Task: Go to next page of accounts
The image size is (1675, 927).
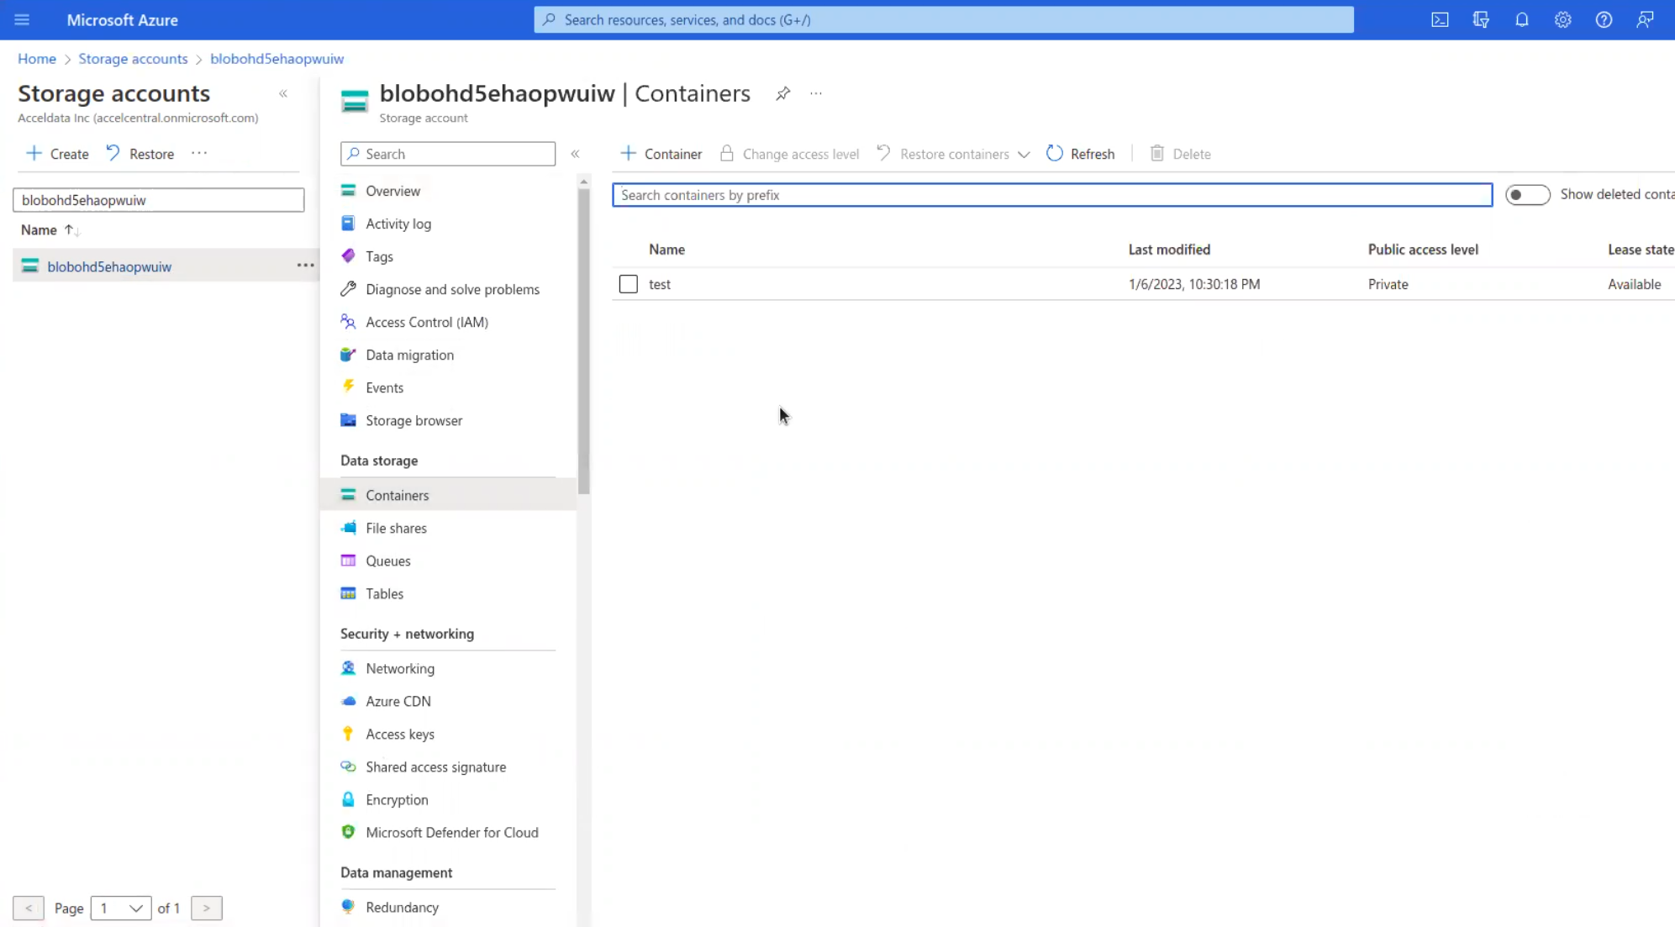Action: 207,908
